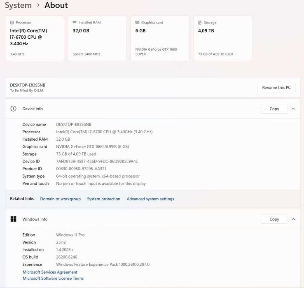The image size is (304, 288).
Task: Click the Windows logo icon
Action: point(14,219)
